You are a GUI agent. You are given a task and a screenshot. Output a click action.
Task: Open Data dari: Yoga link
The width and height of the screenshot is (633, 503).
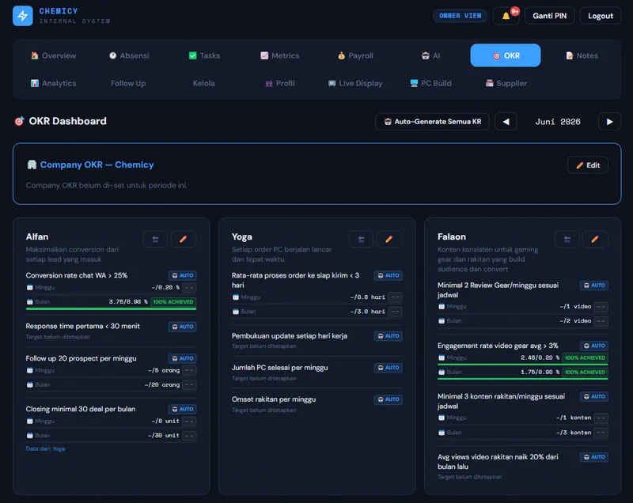[45, 448]
